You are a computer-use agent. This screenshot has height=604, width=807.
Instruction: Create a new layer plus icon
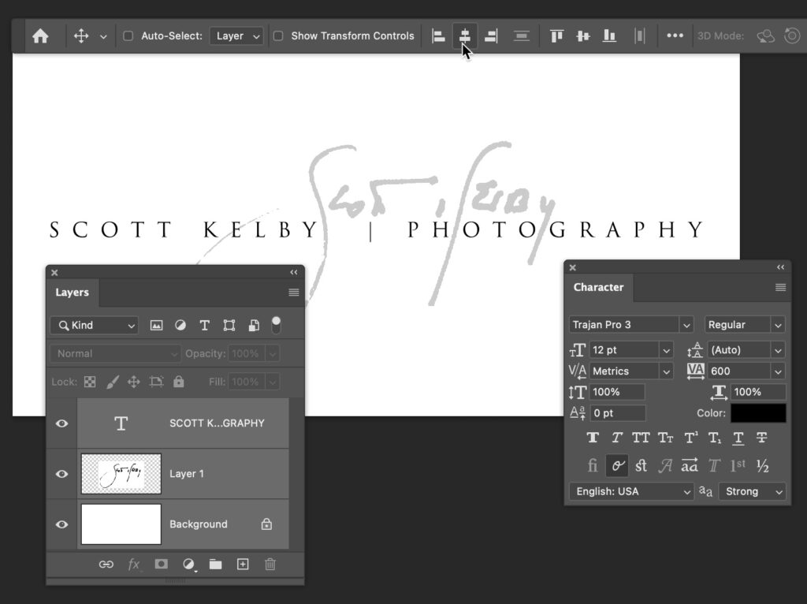[243, 565]
